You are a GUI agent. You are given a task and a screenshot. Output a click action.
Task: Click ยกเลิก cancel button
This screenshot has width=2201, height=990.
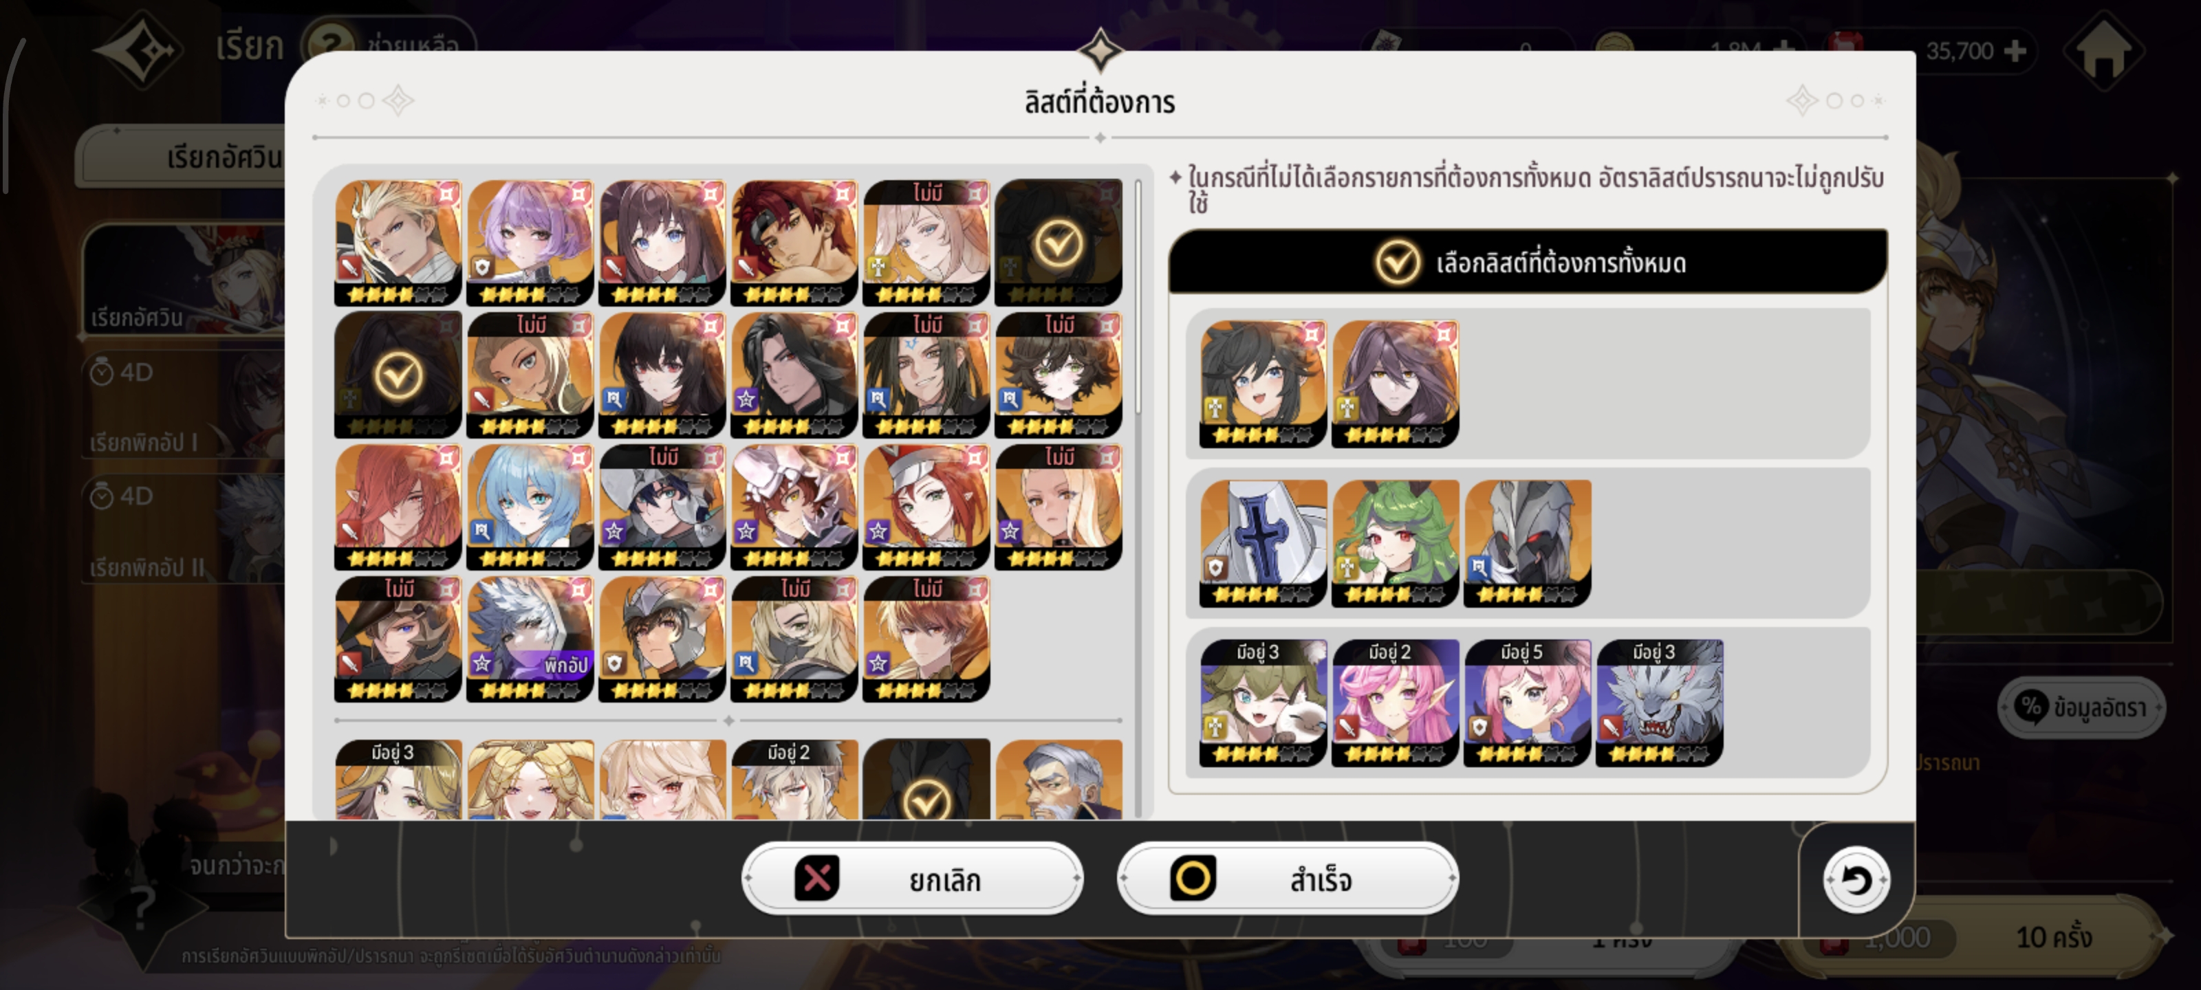point(913,878)
